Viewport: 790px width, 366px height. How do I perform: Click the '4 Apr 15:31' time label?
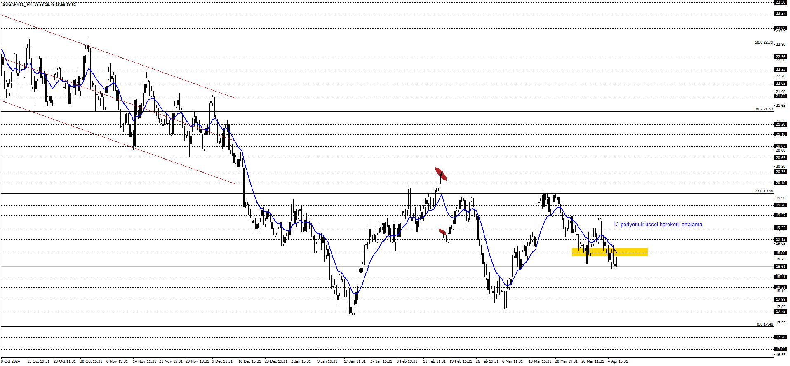[x=618, y=361]
